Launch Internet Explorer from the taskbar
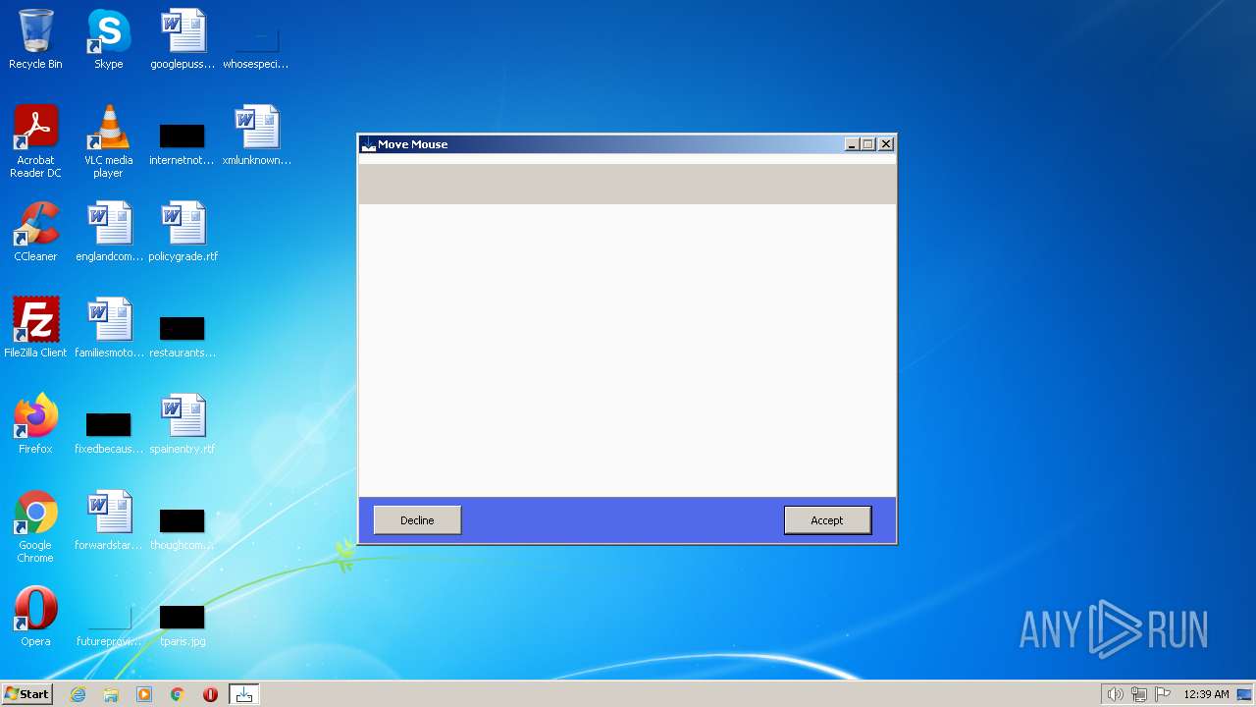This screenshot has width=1256, height=707. point(78,694)
